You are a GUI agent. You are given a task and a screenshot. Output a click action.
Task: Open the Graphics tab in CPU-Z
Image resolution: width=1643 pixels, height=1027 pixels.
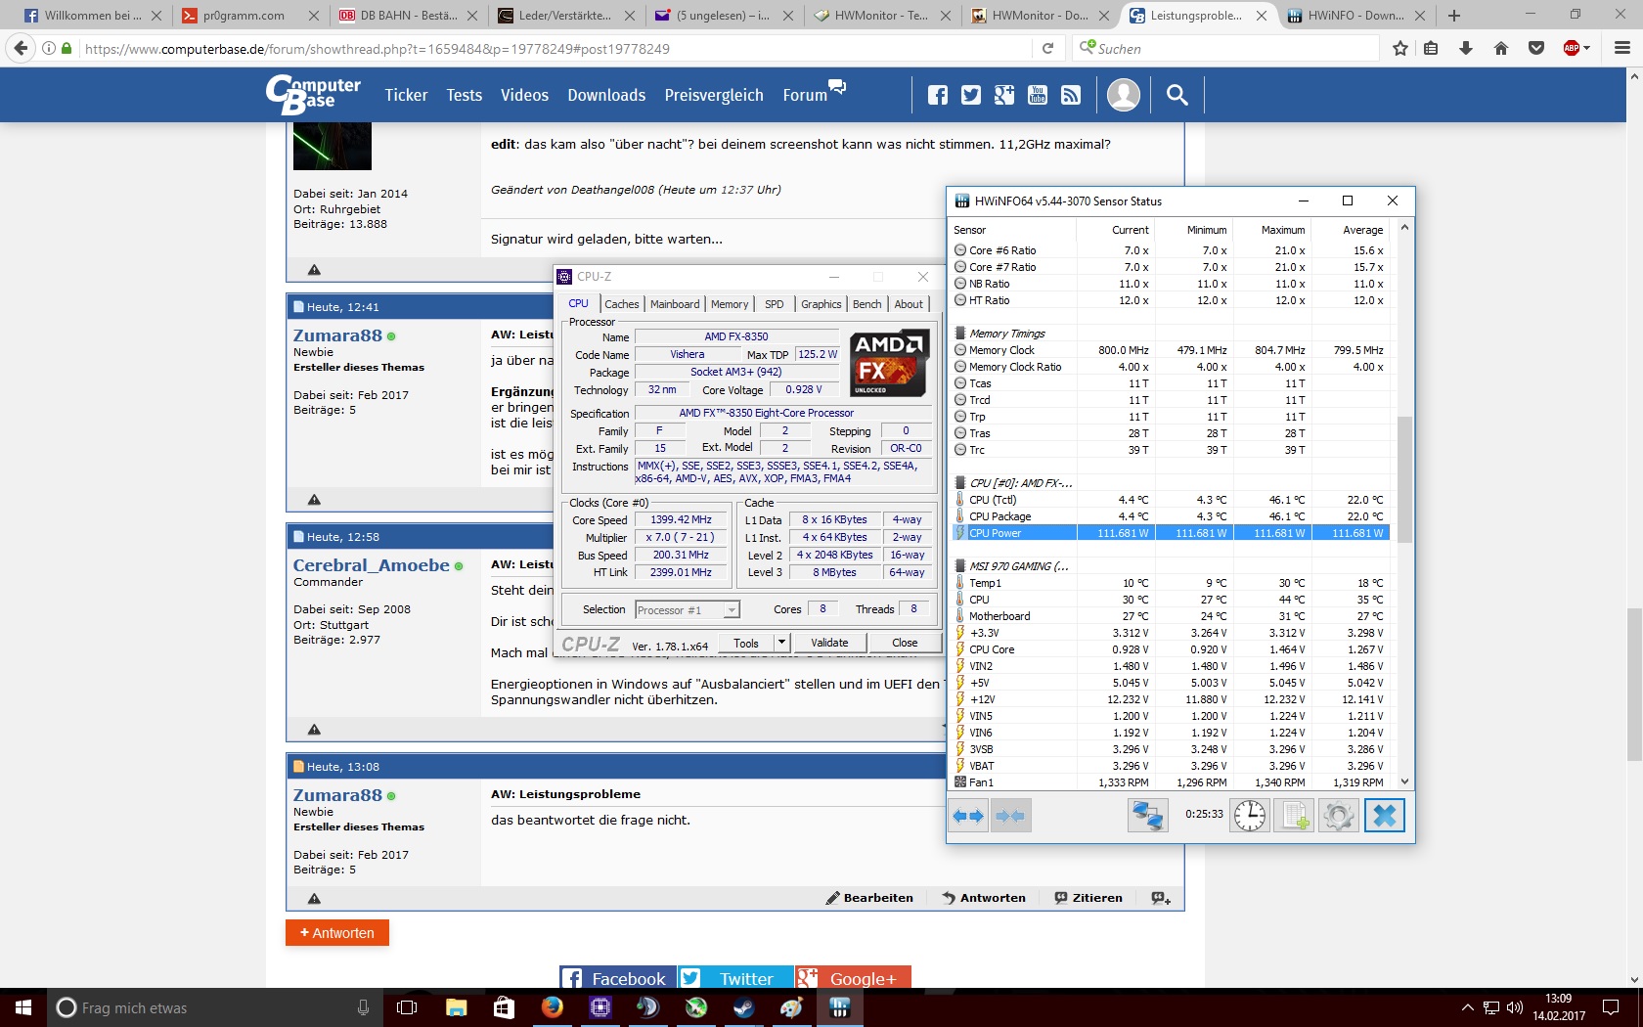pyautogui.click(x=821, y=304)
